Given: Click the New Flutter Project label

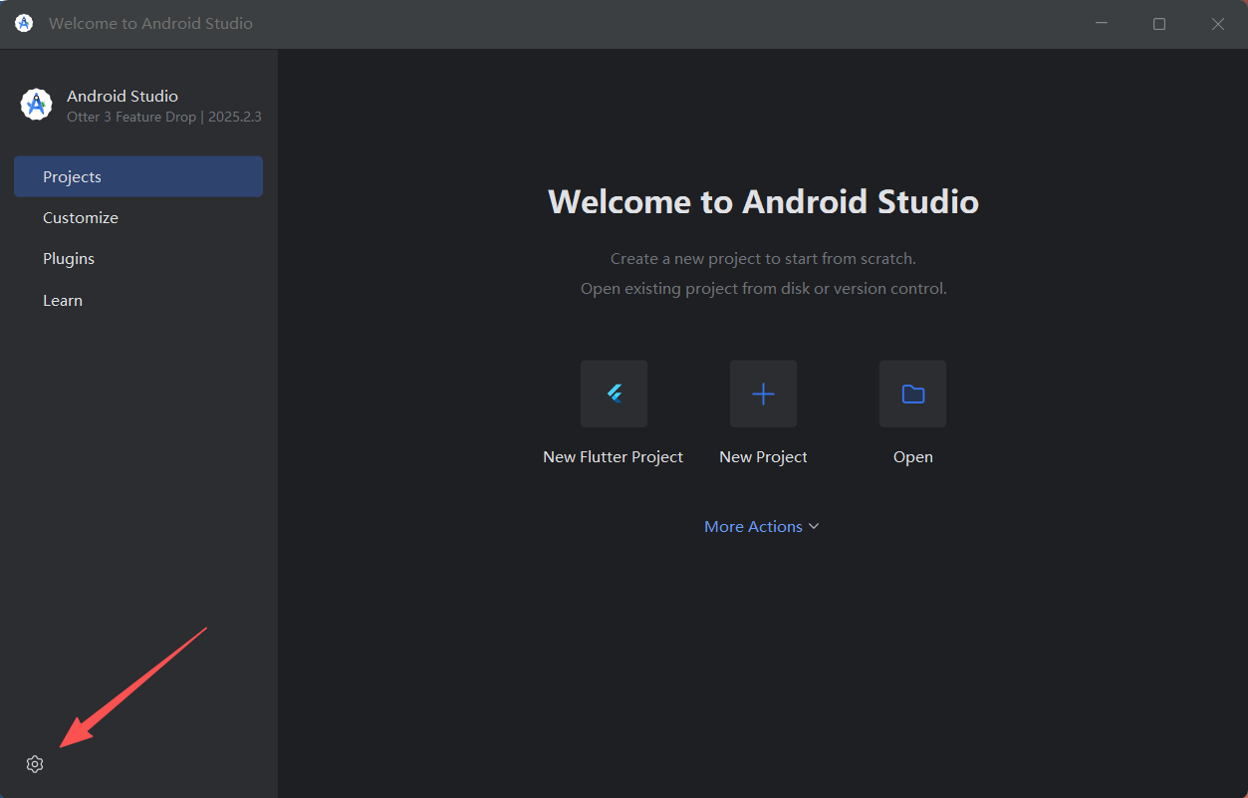Looking at the screenshot, I should click(x=614, y=457).
